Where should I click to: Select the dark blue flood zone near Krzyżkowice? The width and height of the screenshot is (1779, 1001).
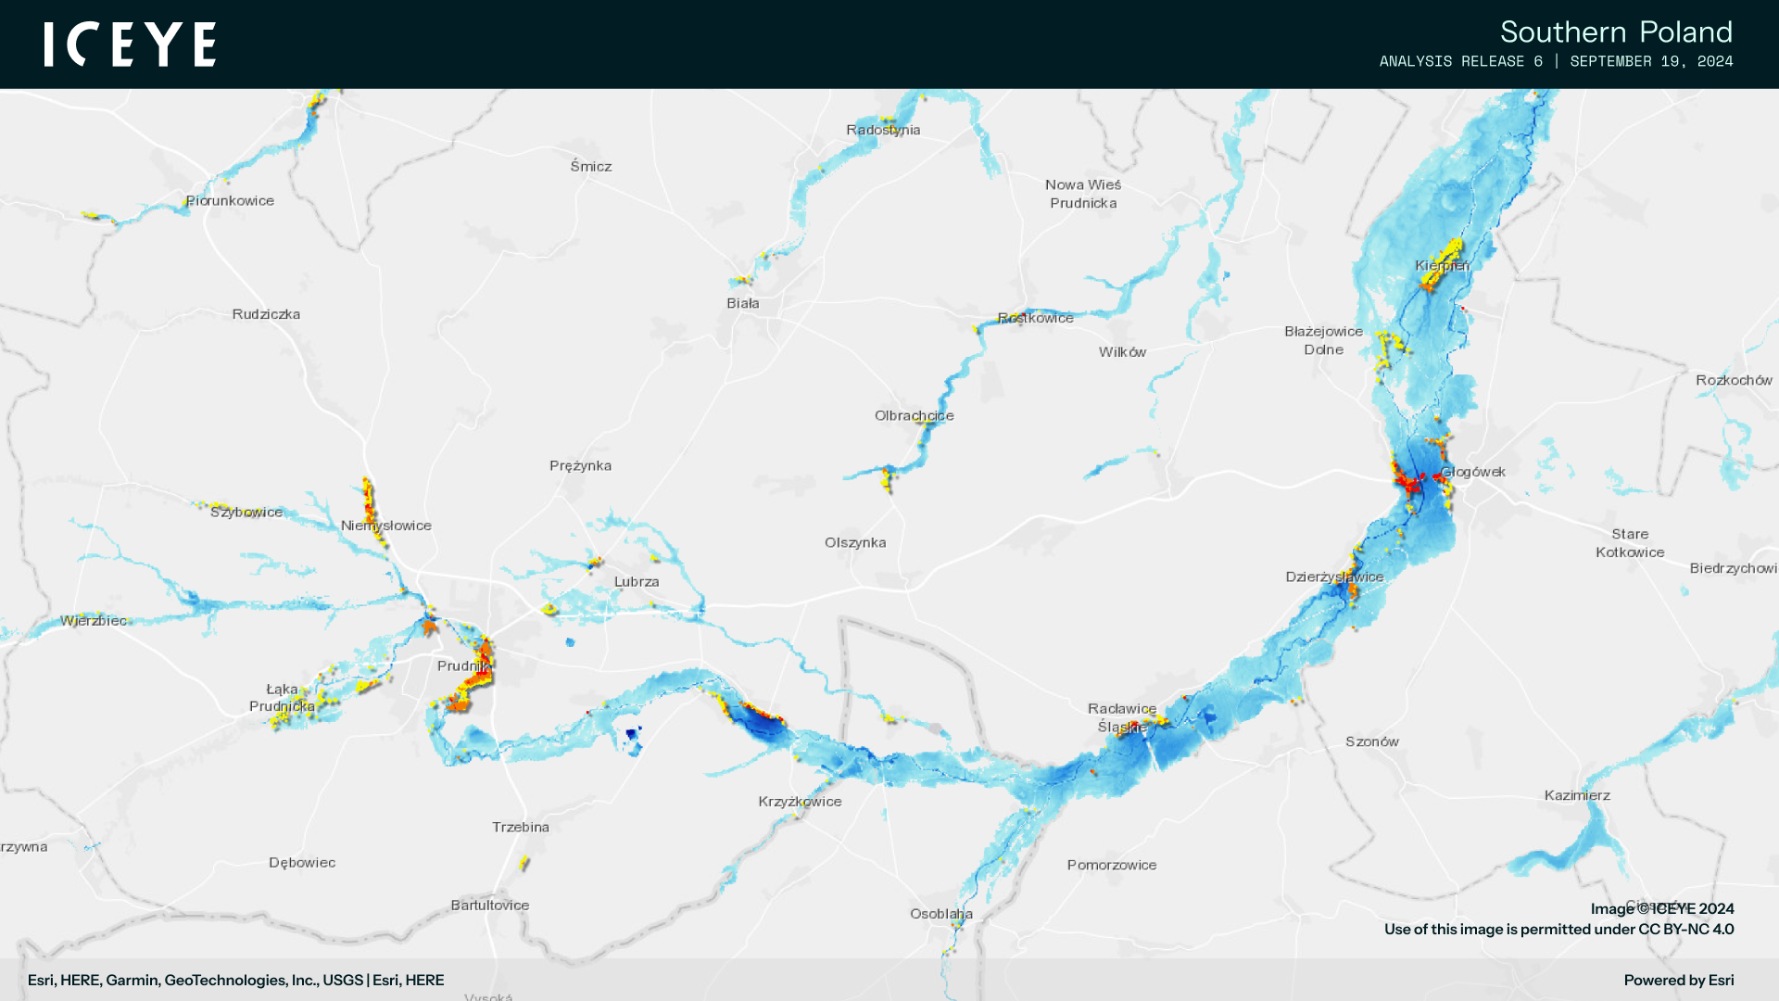(760, 721)
